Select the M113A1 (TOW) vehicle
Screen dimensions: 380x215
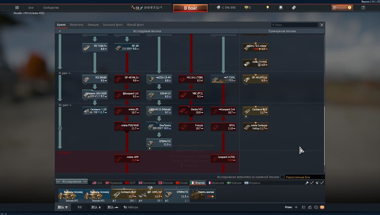(x=191, y=79)
